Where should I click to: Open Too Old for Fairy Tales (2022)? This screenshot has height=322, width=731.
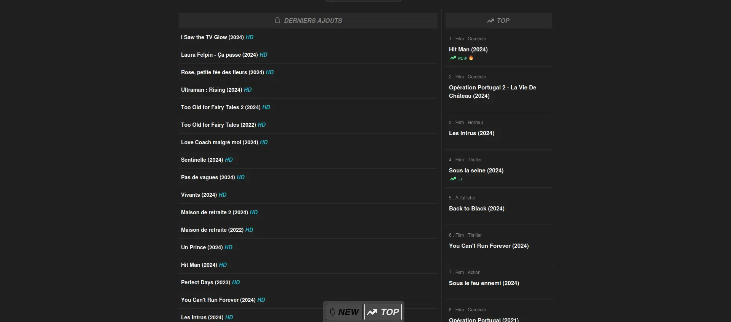pyautogui.click(x=218, y=125)
